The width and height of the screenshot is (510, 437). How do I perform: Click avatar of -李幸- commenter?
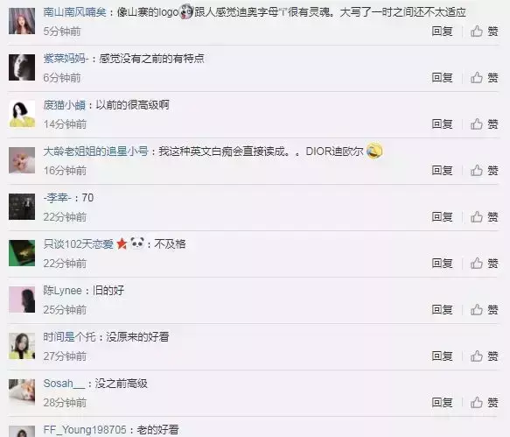[22, 207]
